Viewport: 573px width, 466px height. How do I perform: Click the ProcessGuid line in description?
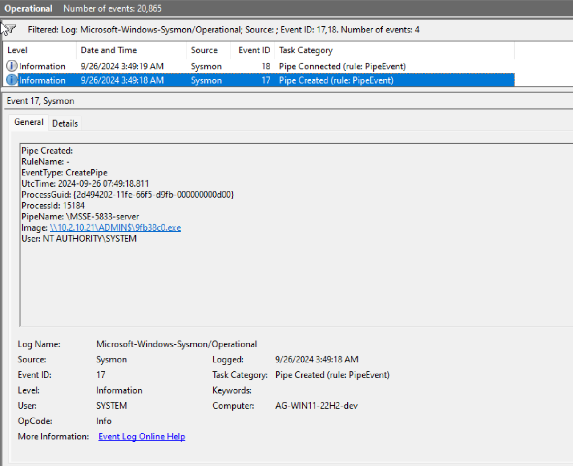(127, 195)
